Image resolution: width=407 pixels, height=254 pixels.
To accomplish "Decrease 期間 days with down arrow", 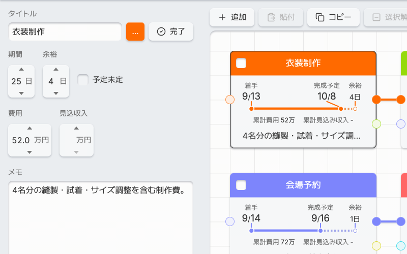I will [21, 93].
